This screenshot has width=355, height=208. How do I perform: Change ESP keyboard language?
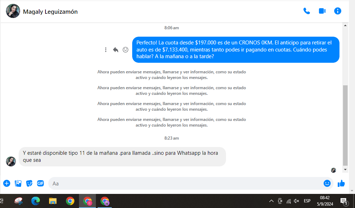pos(307,201)
